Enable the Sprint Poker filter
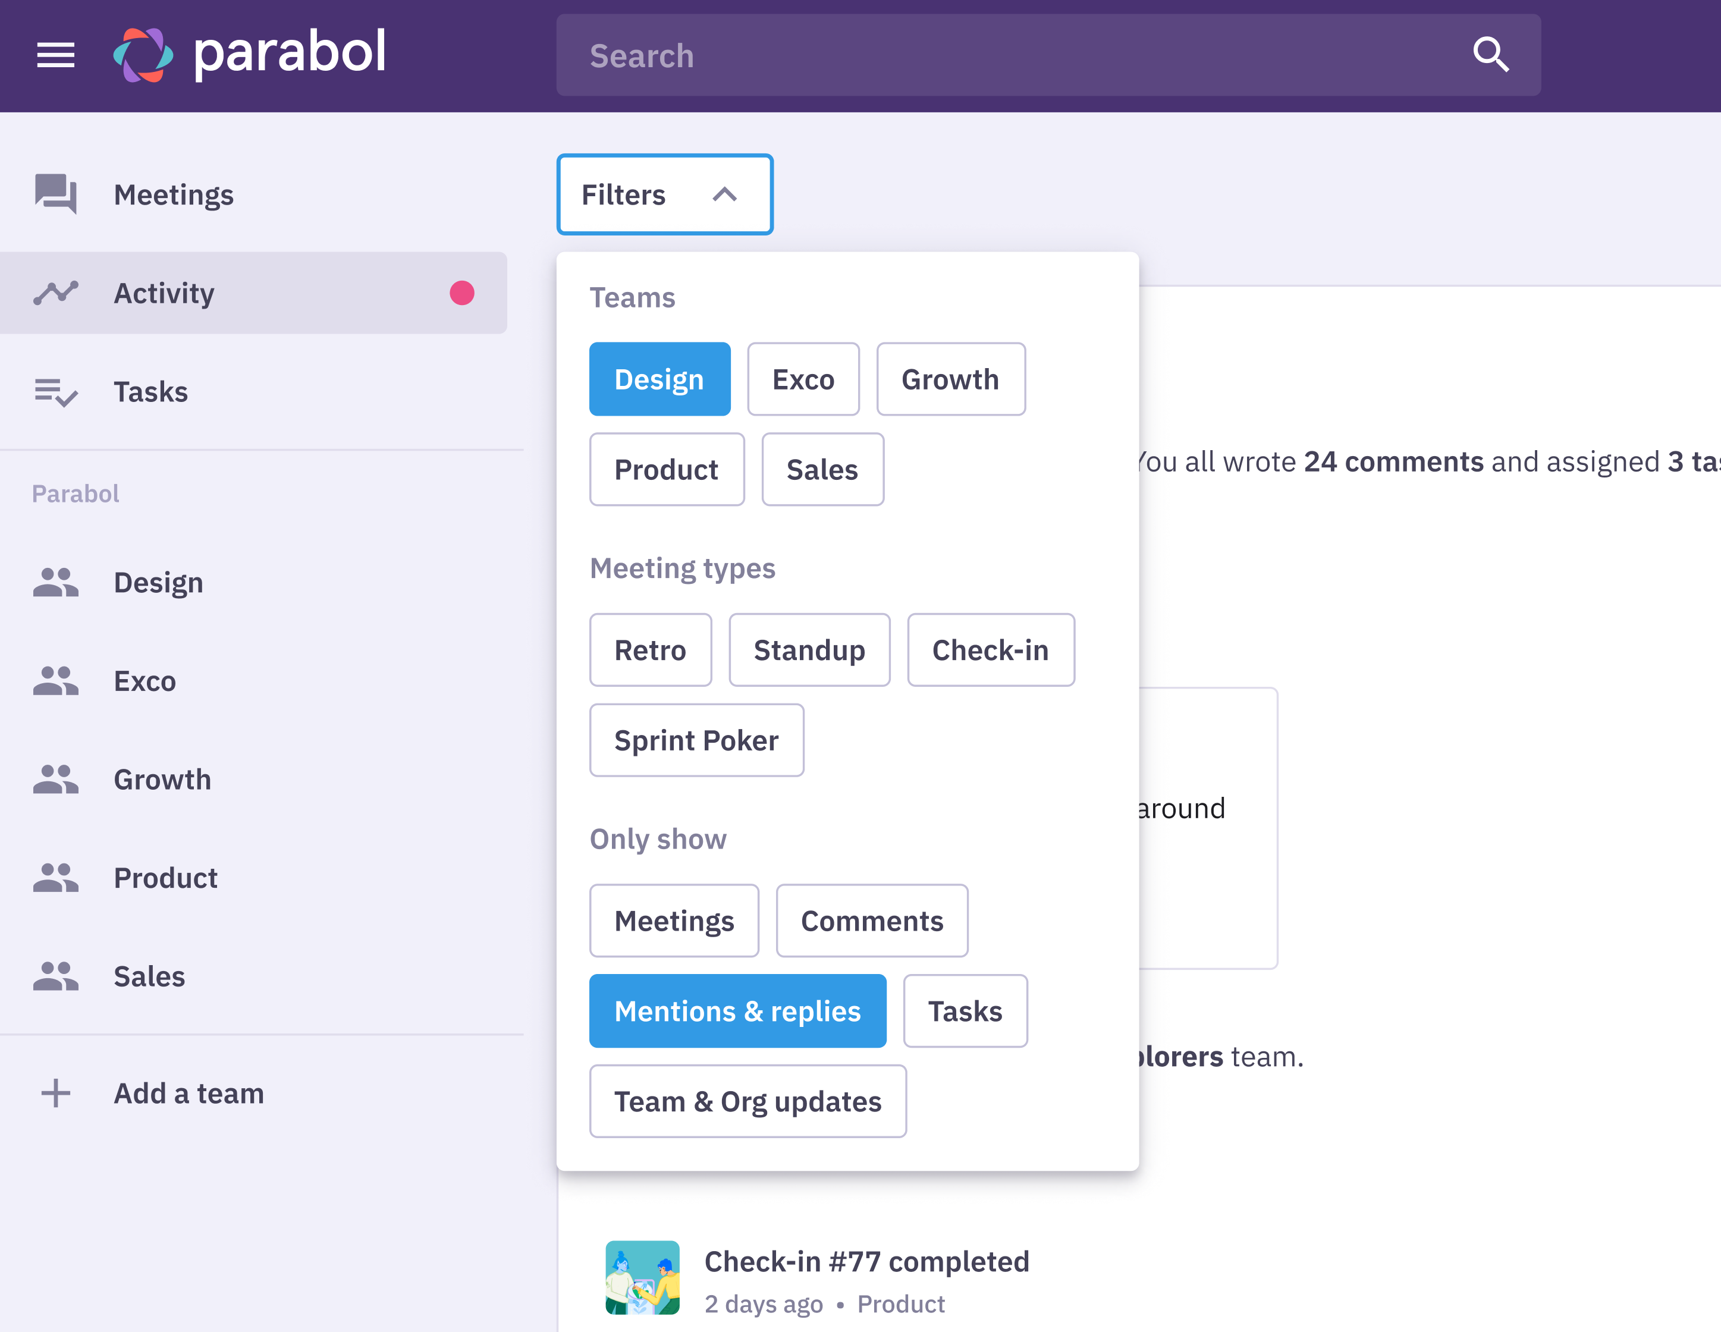Screen dimensions: 1721x1332 tap(696, 739)
